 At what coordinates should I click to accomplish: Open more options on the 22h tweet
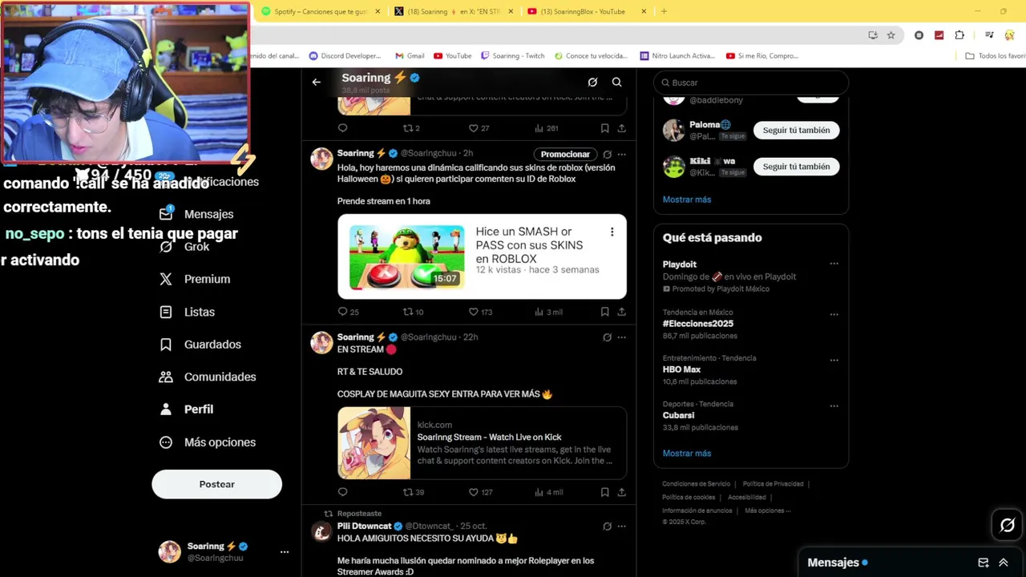click(621, 337)
